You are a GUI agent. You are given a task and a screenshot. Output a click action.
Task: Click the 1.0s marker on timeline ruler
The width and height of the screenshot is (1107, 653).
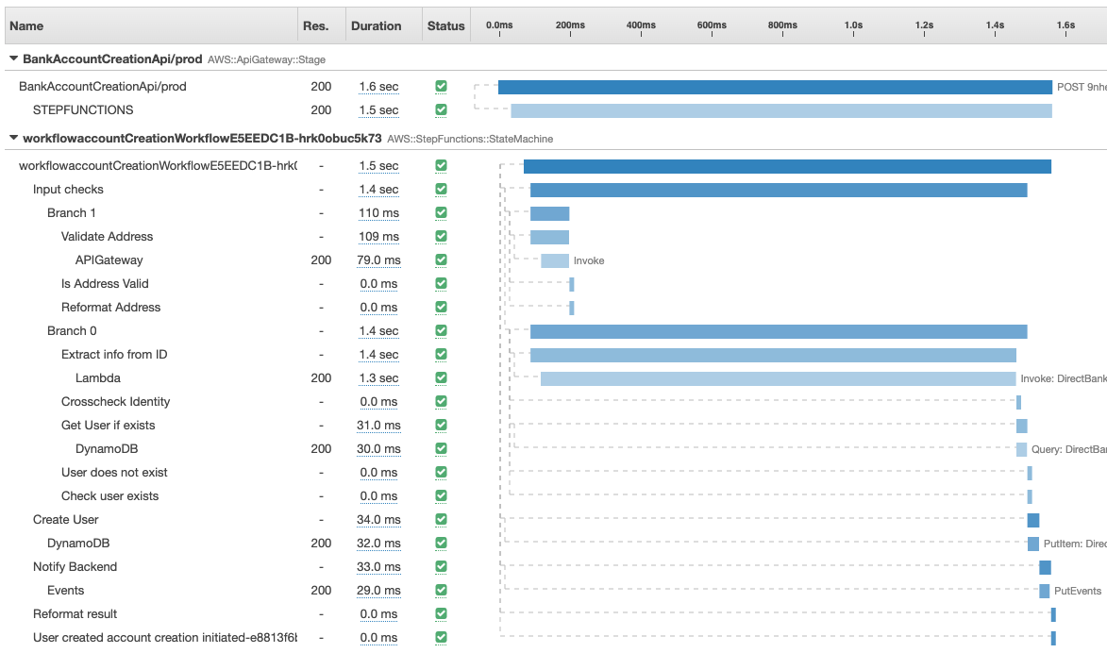(853, 25)
